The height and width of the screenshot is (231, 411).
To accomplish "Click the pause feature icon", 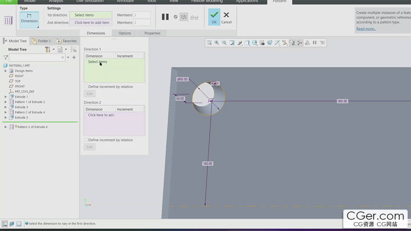I will coord(165,17).
